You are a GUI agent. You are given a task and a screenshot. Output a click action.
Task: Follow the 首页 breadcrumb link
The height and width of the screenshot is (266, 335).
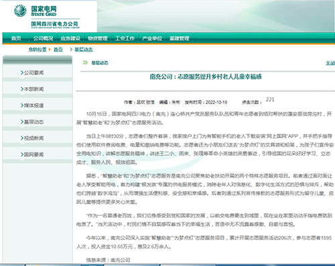coord(58,49)
